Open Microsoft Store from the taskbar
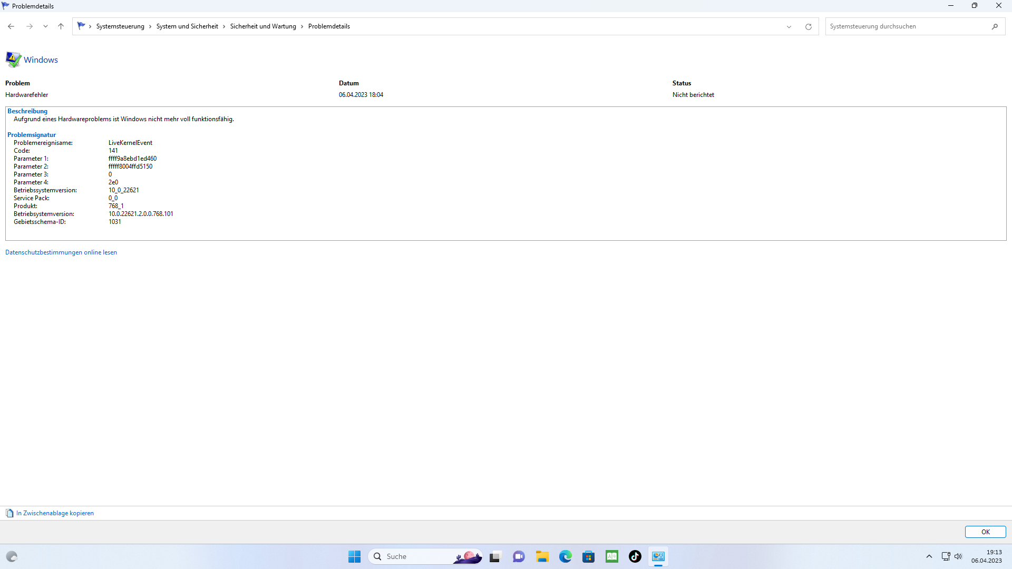Screen dimensions: 1012x569 (x=588, y=556)
